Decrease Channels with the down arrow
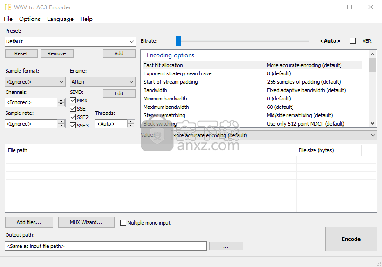382x267 pixels. (61, 105)
